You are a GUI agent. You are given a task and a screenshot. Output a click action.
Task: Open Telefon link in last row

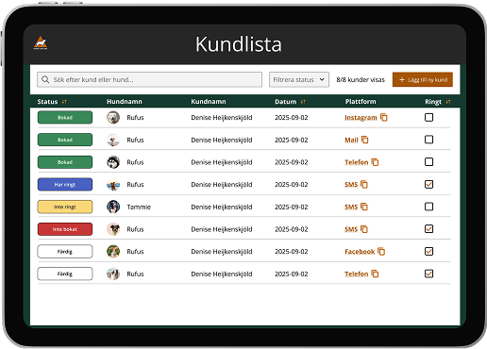(356, 274)
